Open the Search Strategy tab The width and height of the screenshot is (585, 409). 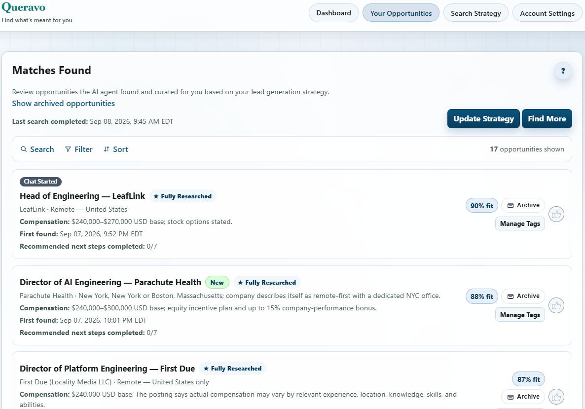475,13
